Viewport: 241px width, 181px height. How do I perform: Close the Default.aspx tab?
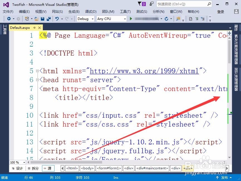(40, 28)
